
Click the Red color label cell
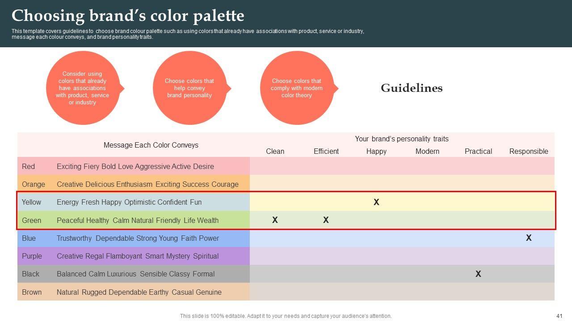point(28,166)
